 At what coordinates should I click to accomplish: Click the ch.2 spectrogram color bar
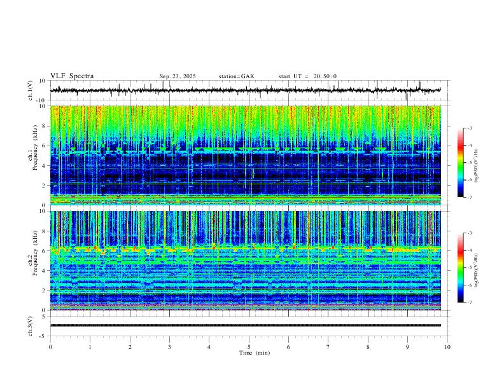(x=461, y=268)
